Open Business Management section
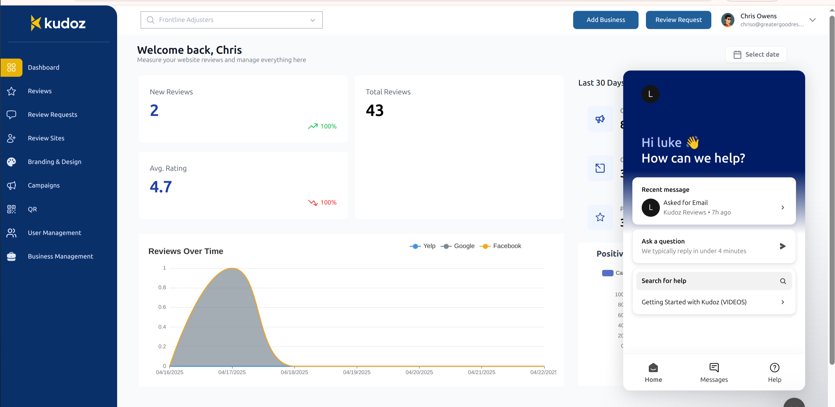Image resolution: width=835 pixels, height=407 pixels. tap(60, 256)
